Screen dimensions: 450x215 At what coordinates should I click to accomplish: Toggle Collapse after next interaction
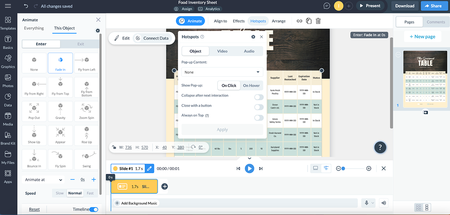point(259,97)
